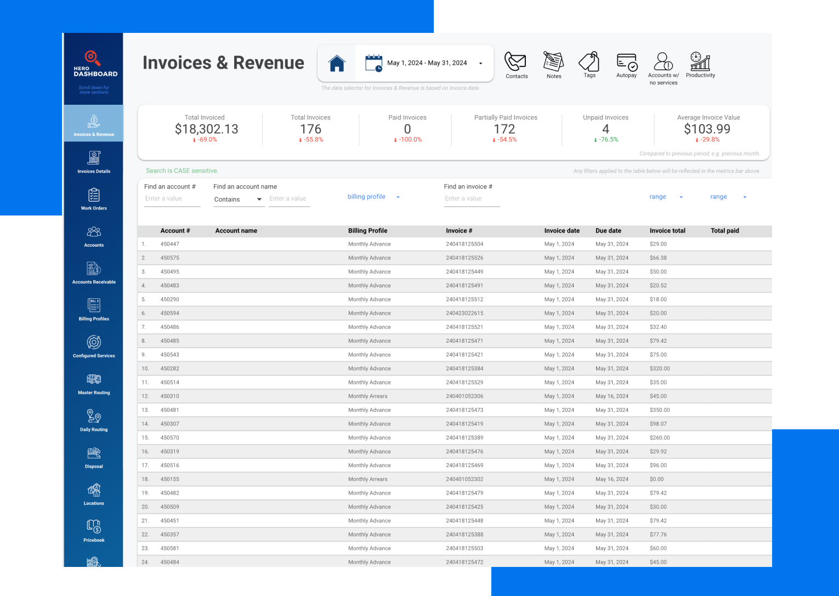Viewport: 839px width, 596px height.
Task: Go to Work Orders section
Action: tap(94, 198)
